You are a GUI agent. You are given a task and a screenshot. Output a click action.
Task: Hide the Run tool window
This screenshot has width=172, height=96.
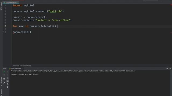(170, 69)
